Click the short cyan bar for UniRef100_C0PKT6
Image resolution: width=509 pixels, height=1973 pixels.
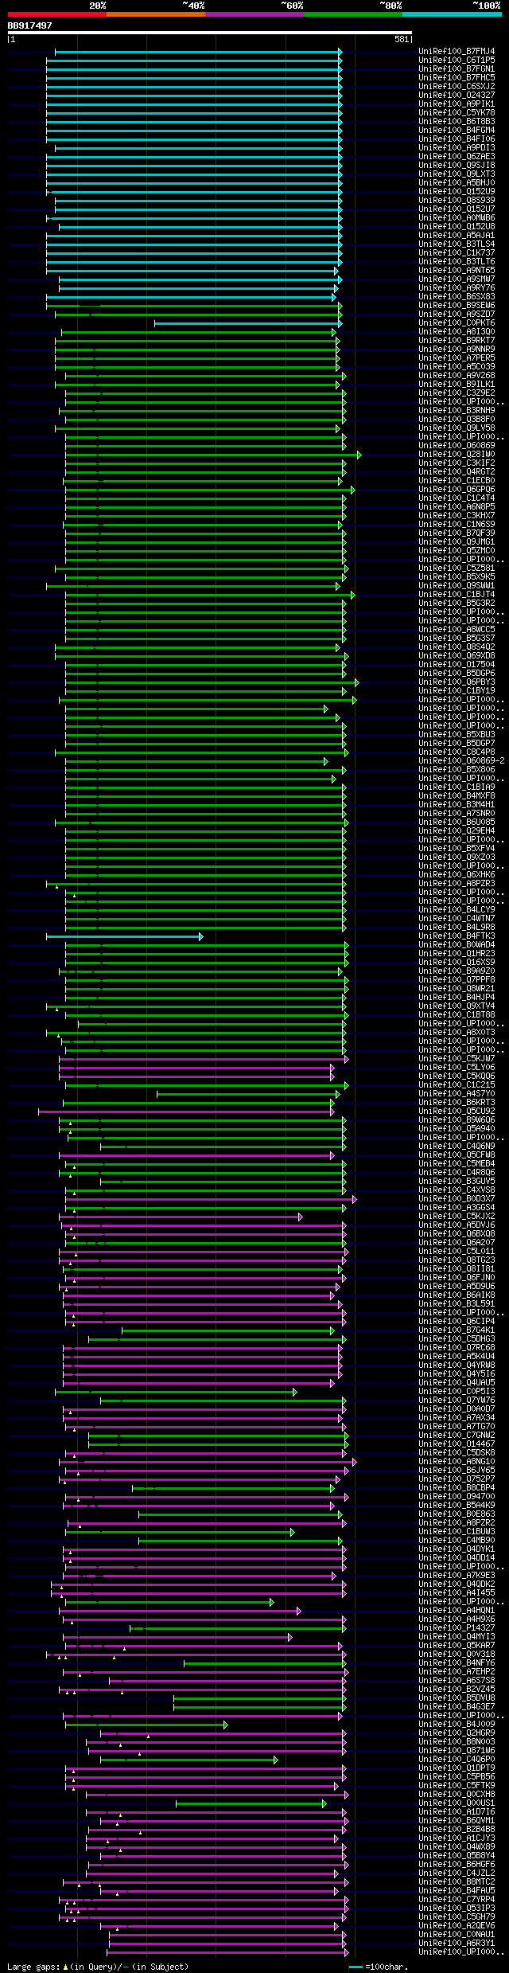(247, 322)
